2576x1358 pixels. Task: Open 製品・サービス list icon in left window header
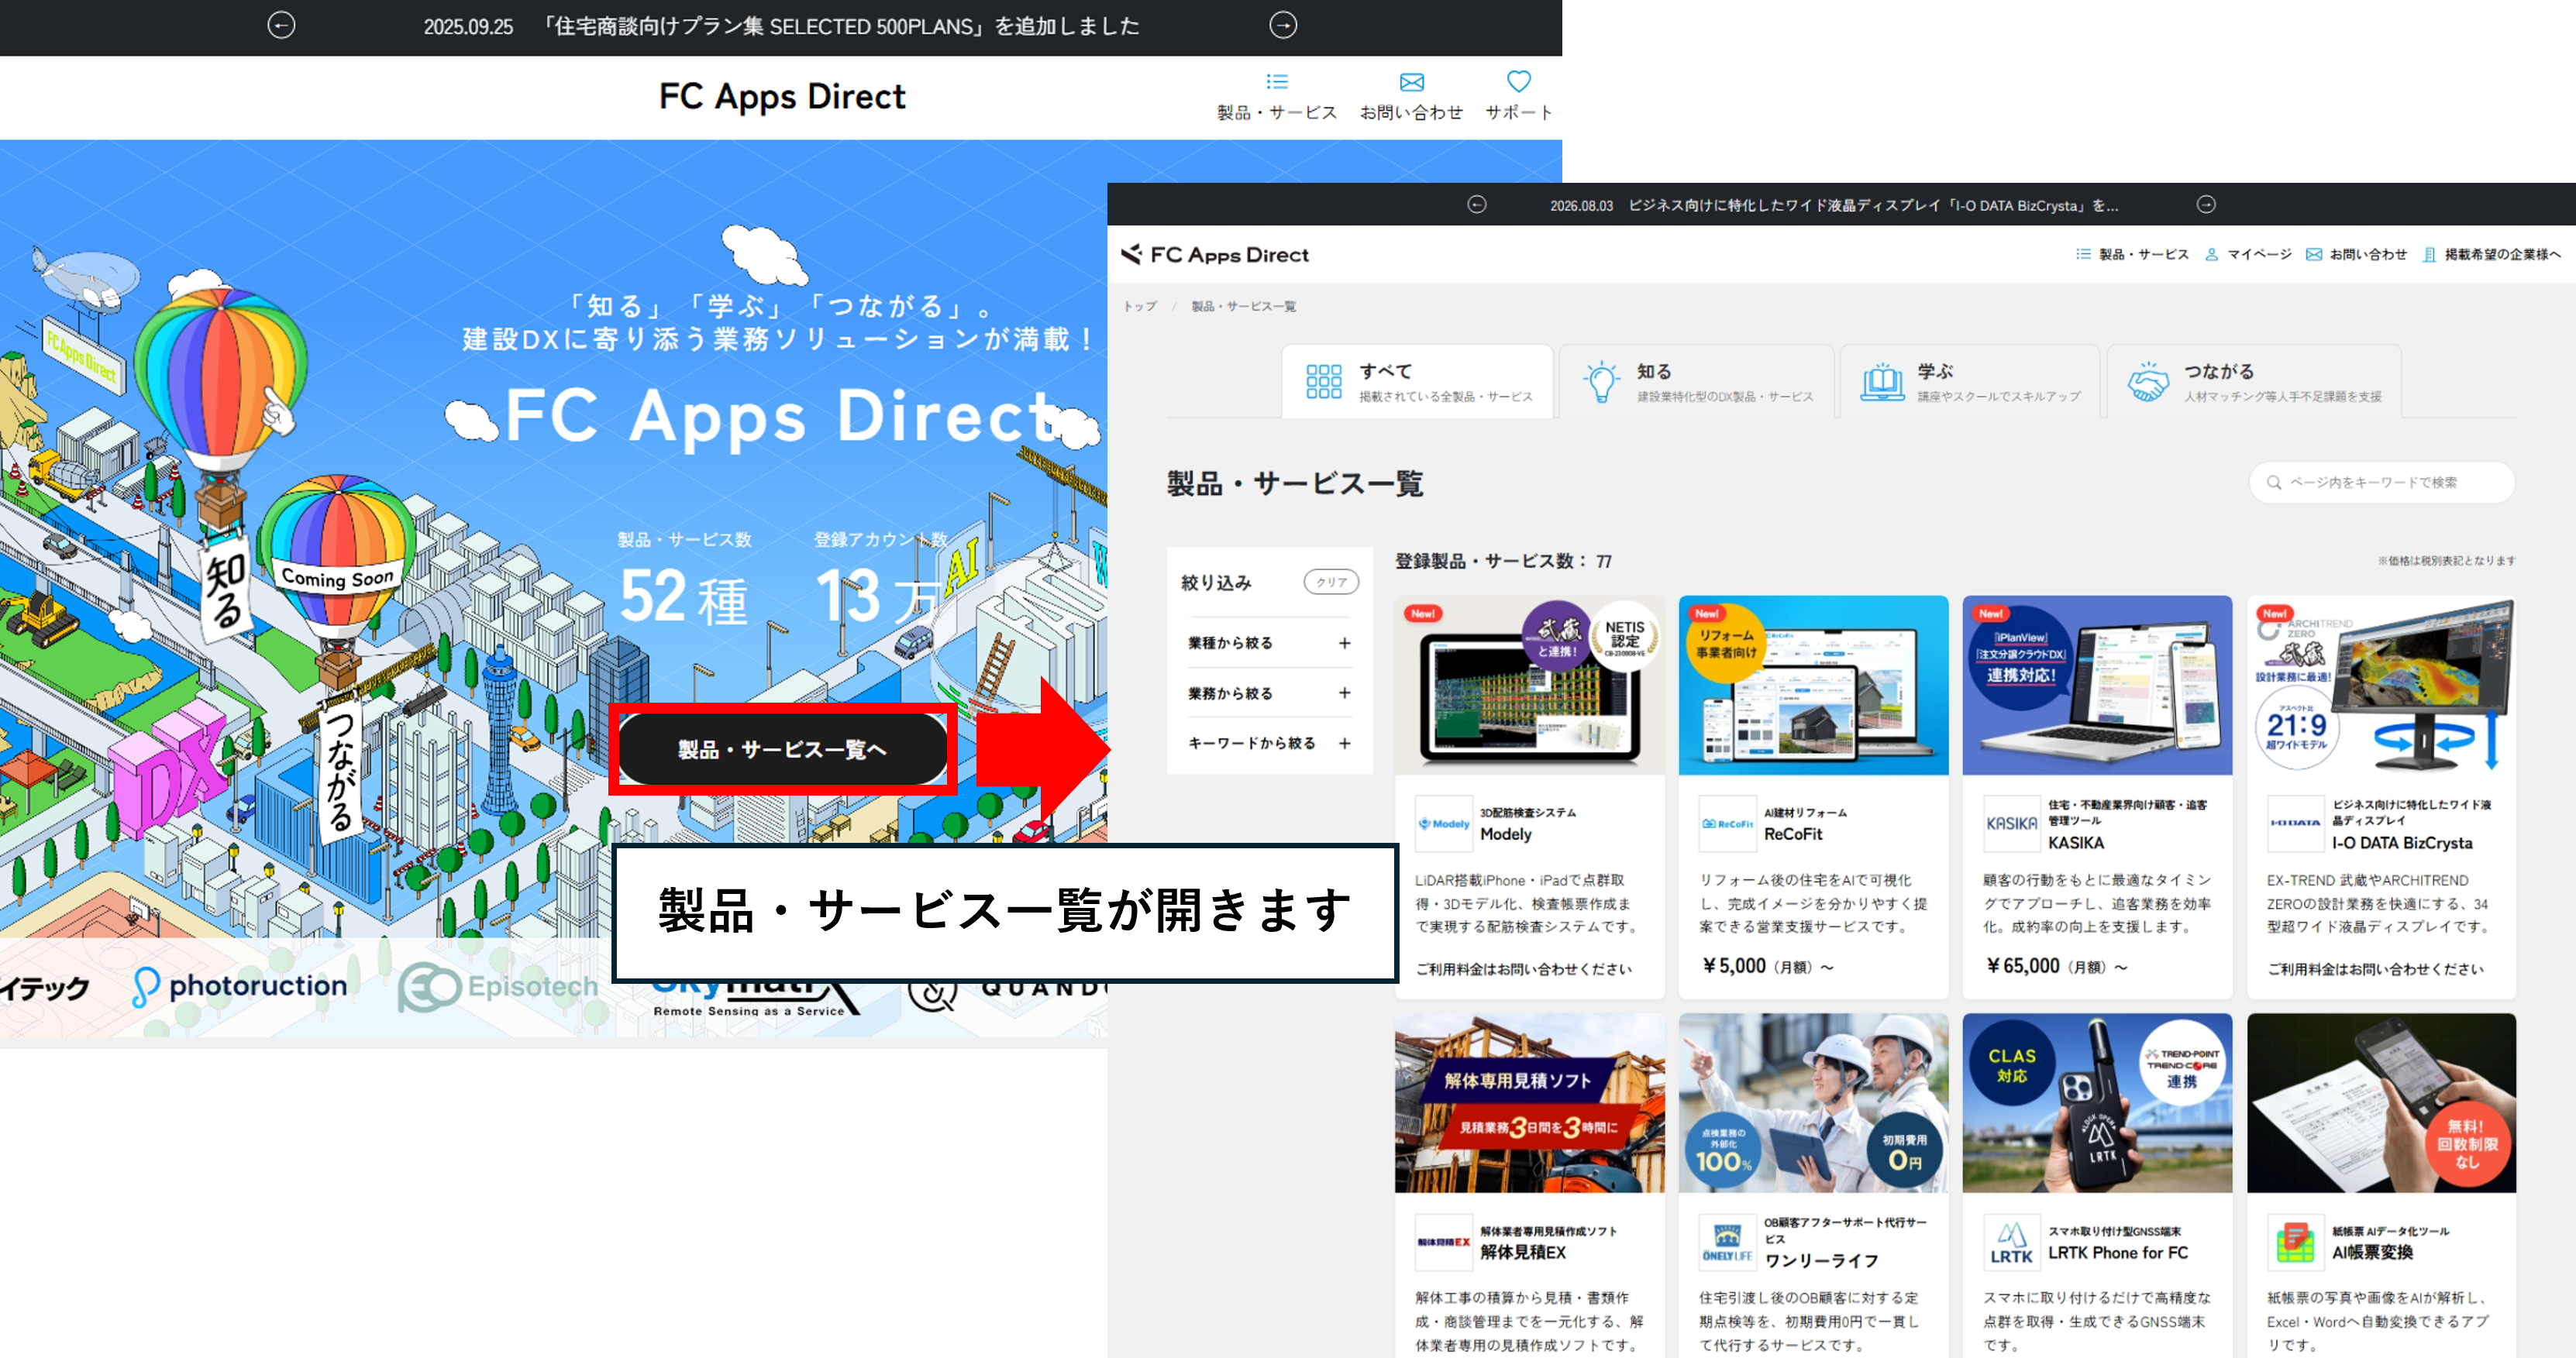pos(1277,82)
